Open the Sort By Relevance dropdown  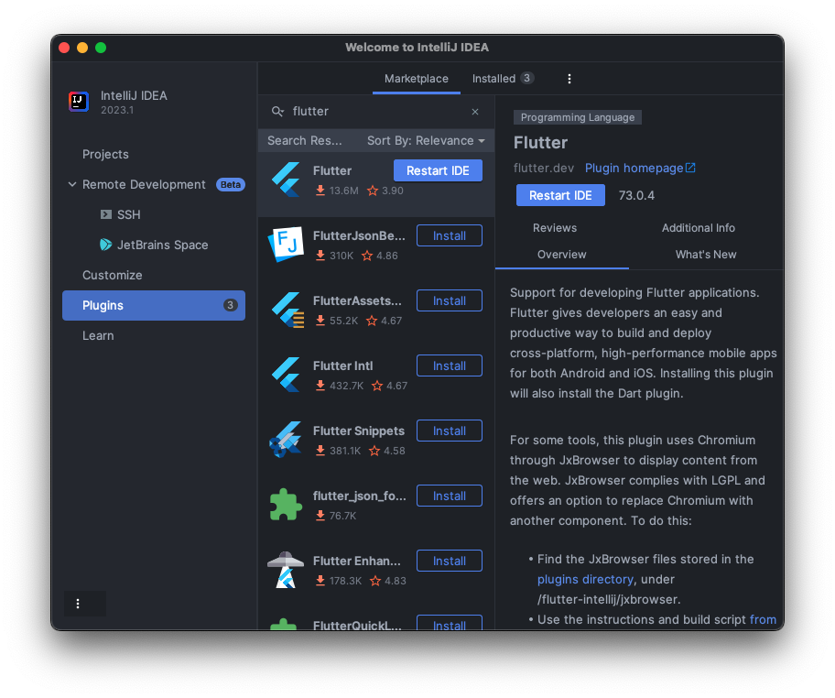(x=425, y=140)
